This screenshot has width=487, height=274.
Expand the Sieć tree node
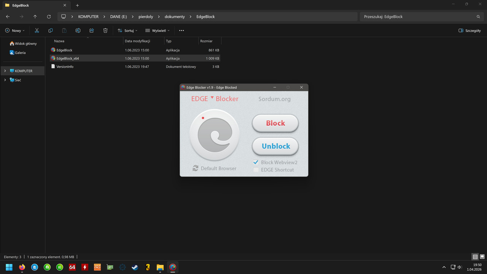[5, 80]
